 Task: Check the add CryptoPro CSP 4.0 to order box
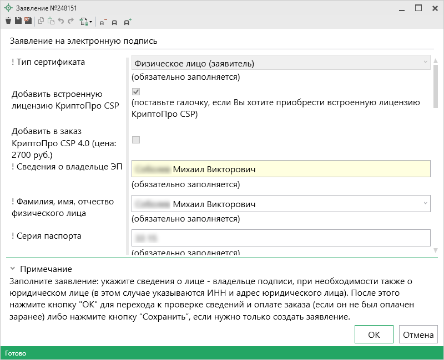(x=136, y=140)
